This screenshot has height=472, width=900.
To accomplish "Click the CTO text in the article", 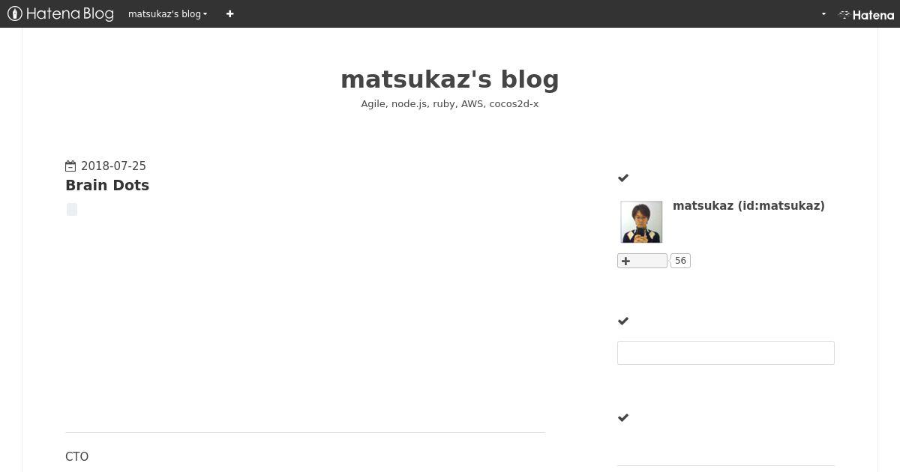I will (77, 456).
